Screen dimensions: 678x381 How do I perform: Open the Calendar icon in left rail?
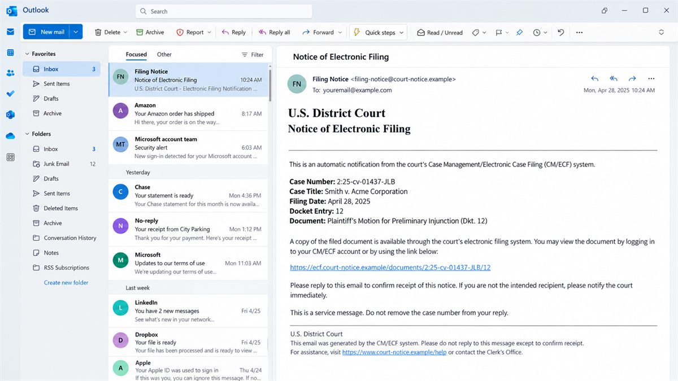10,52
